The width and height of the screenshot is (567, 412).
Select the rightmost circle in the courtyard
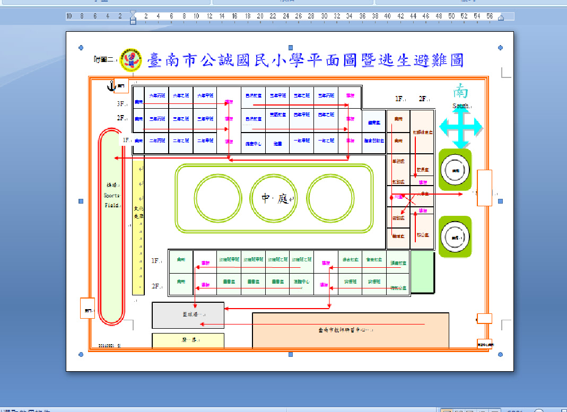point(330,198)
